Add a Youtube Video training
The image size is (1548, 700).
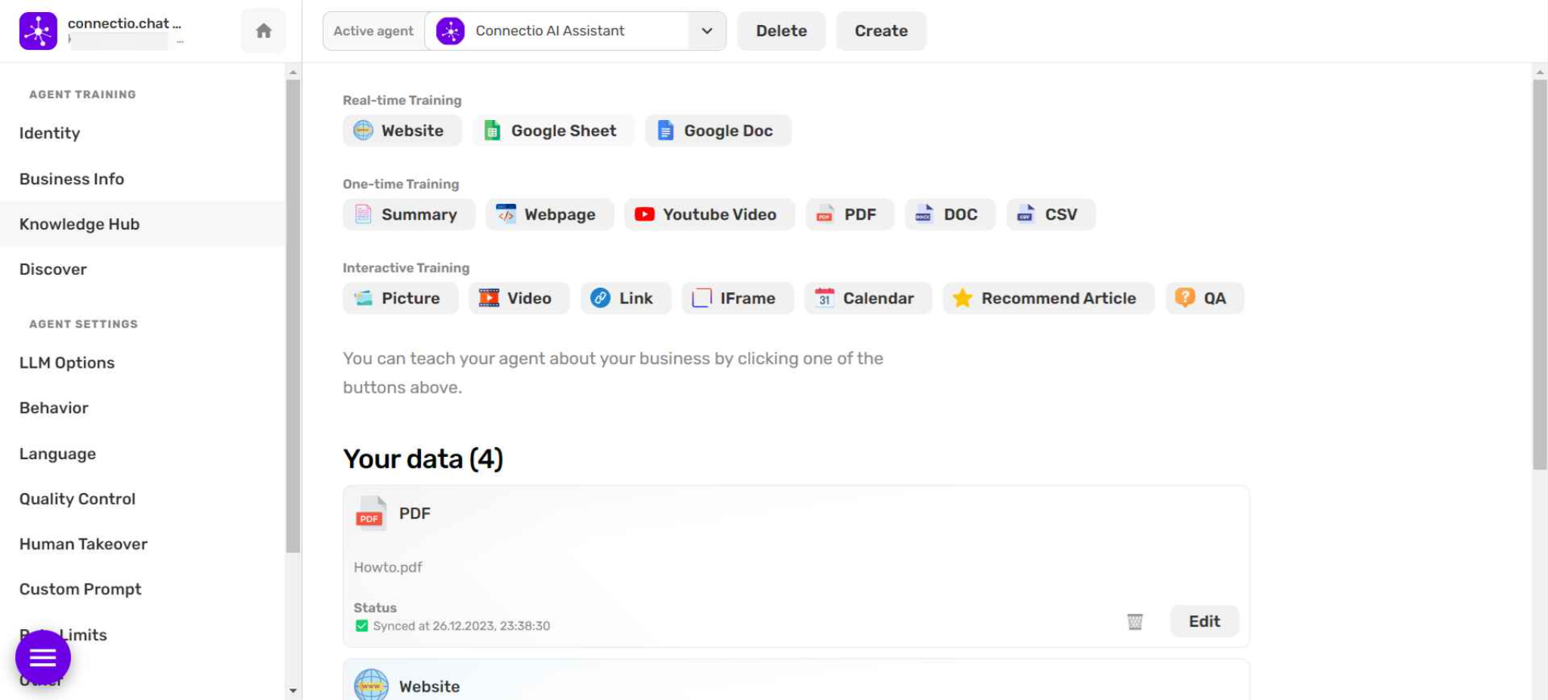tap(709, 214)
